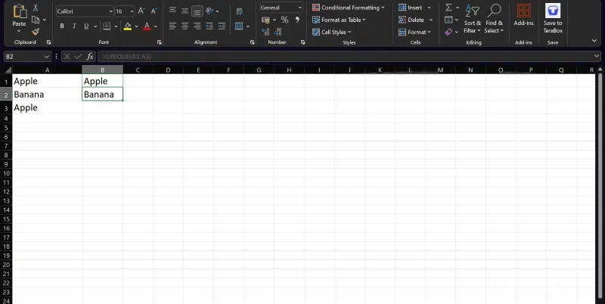
Task: Open Alignment settings dialog launcher
Action: [x=253, y=42]
